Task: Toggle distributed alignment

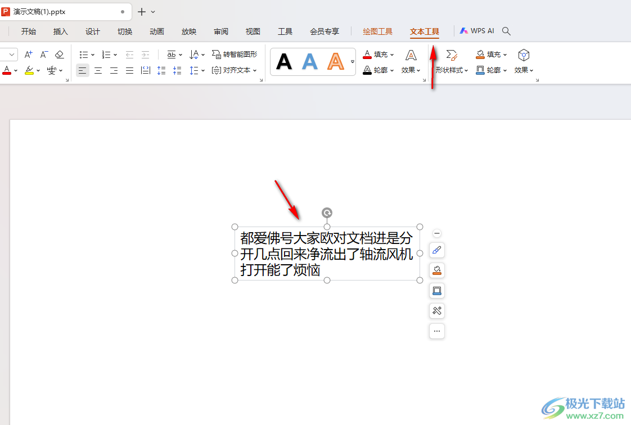Action: [146, 70]
